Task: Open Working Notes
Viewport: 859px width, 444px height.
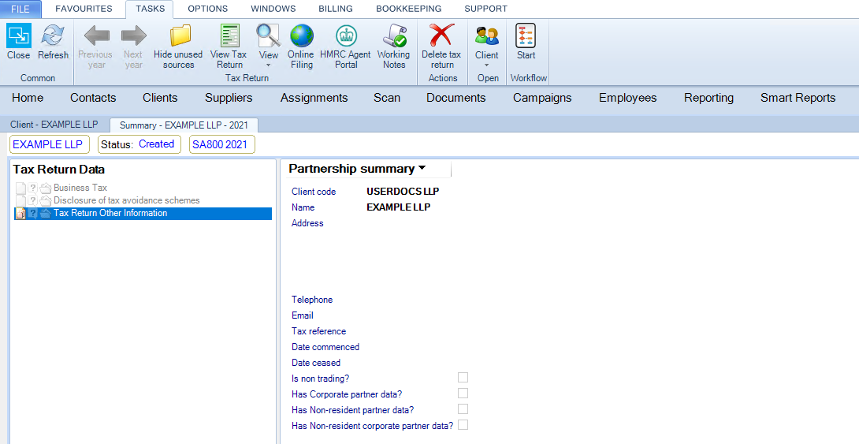Action: click(393, 46)
